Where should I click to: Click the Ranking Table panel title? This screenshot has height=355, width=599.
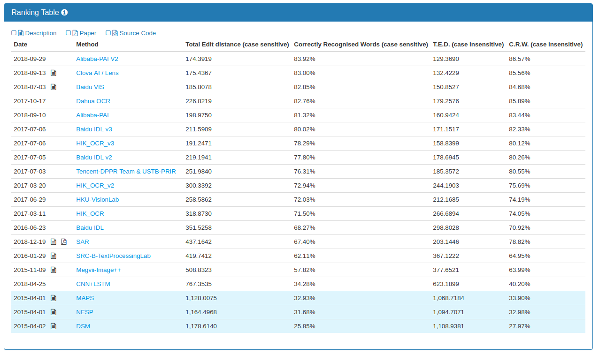35,13
